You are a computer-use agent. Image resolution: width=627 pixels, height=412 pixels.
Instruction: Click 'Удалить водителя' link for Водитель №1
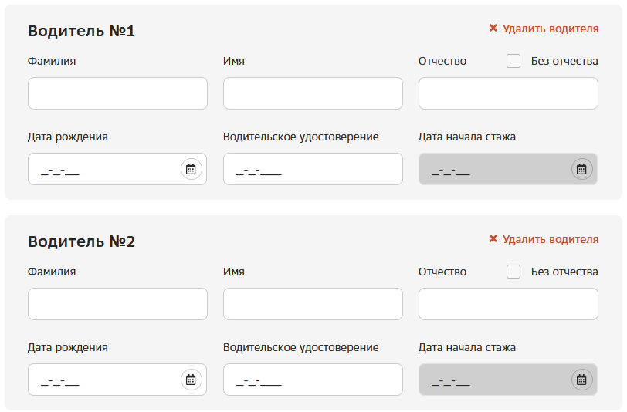(550, 29)
